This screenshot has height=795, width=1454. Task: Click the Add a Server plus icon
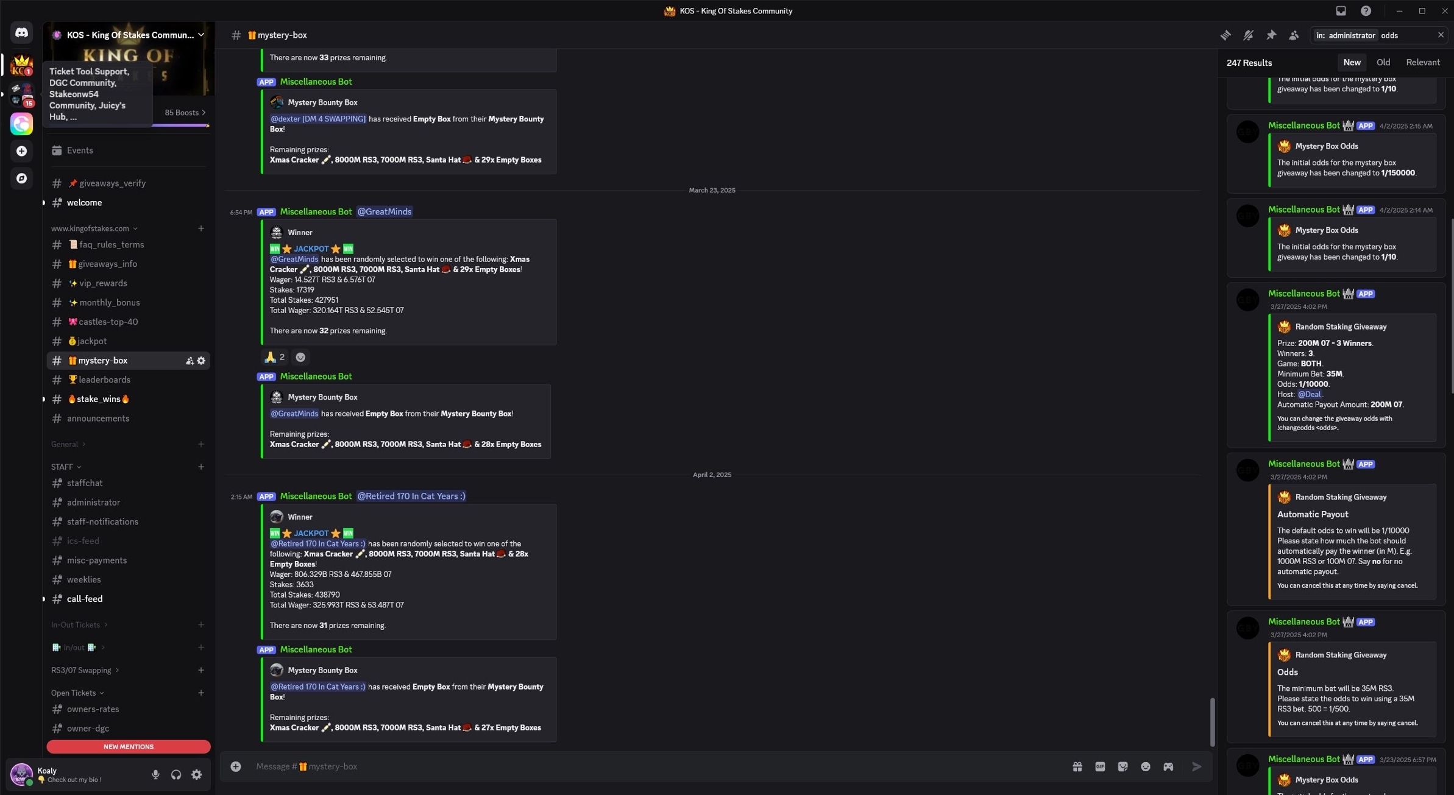pyautogui.click(x=21, y=151)
